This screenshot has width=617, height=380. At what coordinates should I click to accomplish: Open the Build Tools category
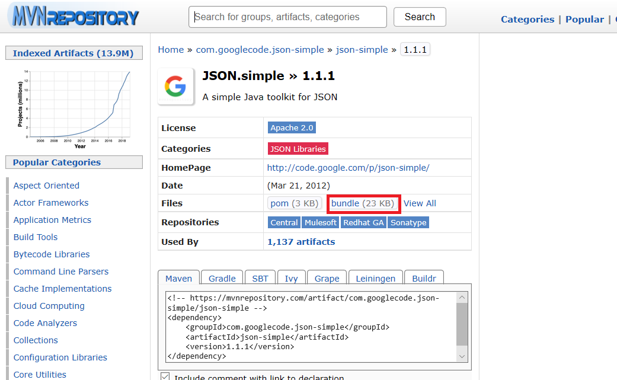(36, 237)
